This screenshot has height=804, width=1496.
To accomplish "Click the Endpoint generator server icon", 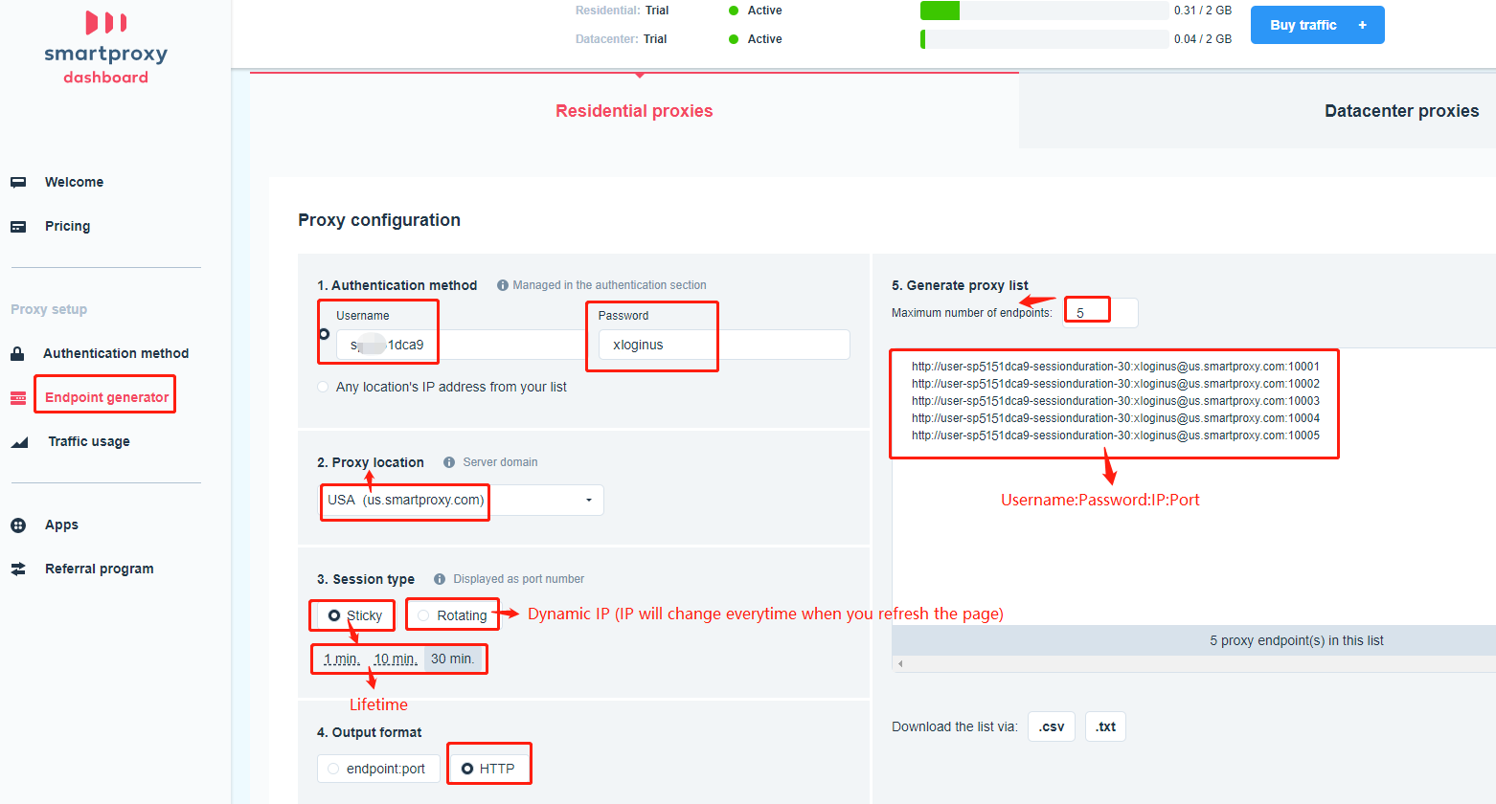I will pos(18,398).
